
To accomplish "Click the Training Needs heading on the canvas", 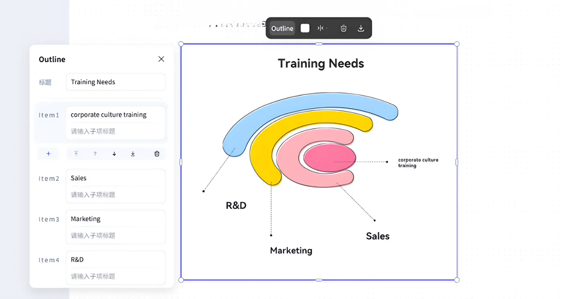I will (x=321, y=64).
